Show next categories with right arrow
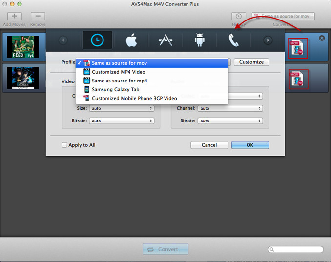 pyautogui.click(x=268, y=40)
